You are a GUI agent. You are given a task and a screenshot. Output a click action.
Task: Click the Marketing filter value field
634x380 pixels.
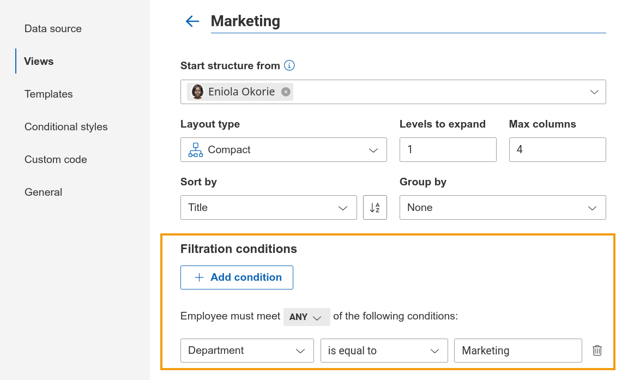[x=518, y=351]
